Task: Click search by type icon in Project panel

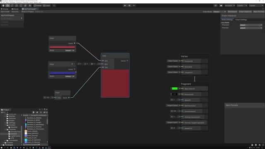Action: coord(34,112)
